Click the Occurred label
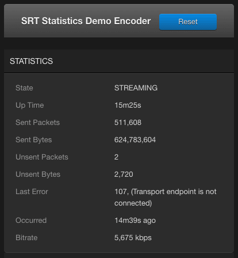Viewport: 238px width, 258px height. 31,221
